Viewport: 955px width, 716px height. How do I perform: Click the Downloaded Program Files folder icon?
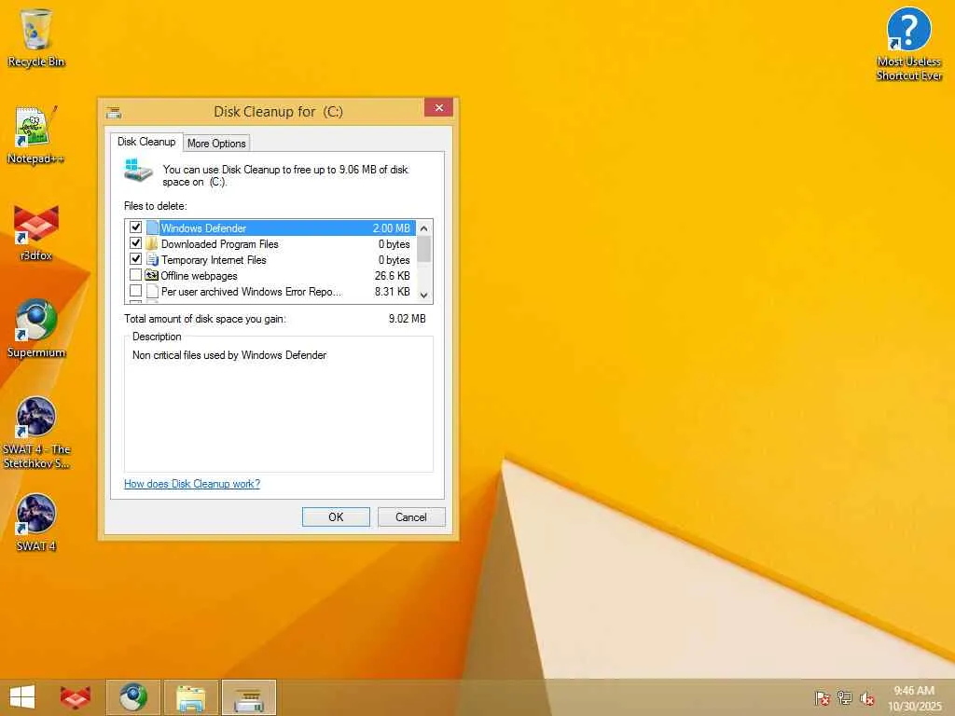pos(152,243)
